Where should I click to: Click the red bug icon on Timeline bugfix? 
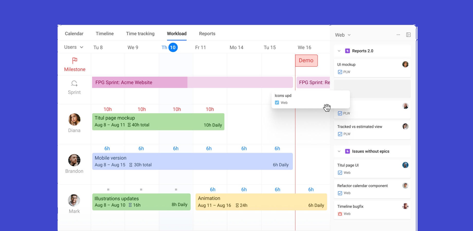[x=340, y=214]
